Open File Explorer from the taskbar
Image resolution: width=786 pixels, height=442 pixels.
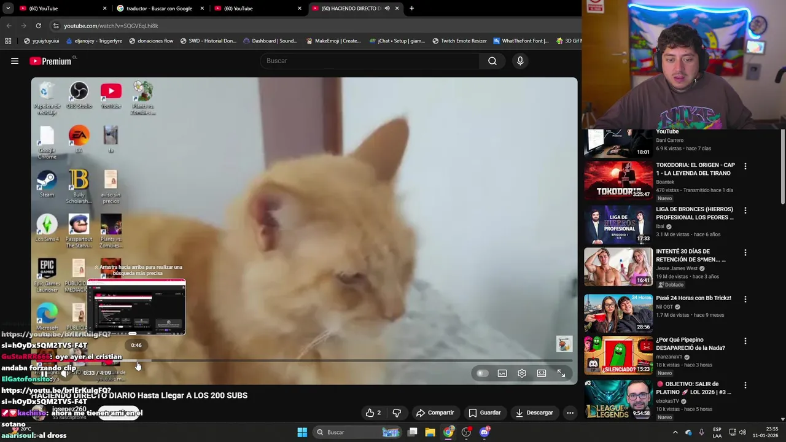(430, 432)
